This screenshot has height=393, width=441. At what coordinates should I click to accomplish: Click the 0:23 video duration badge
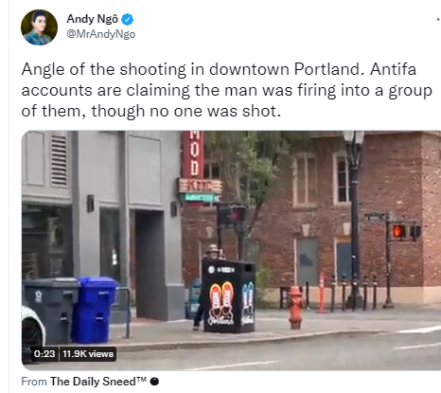(44, 354)
